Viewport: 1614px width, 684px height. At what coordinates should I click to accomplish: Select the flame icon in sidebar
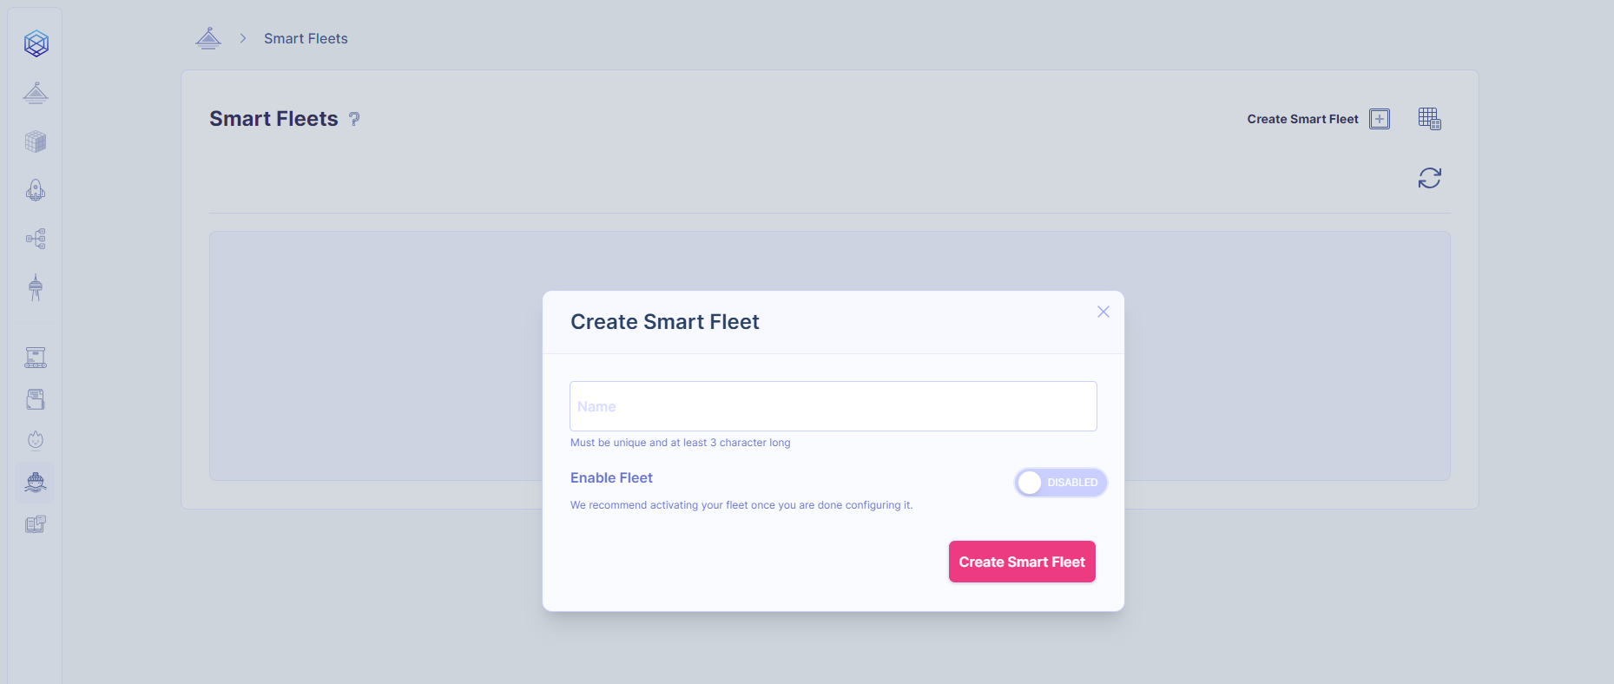(x=36, y=440)
